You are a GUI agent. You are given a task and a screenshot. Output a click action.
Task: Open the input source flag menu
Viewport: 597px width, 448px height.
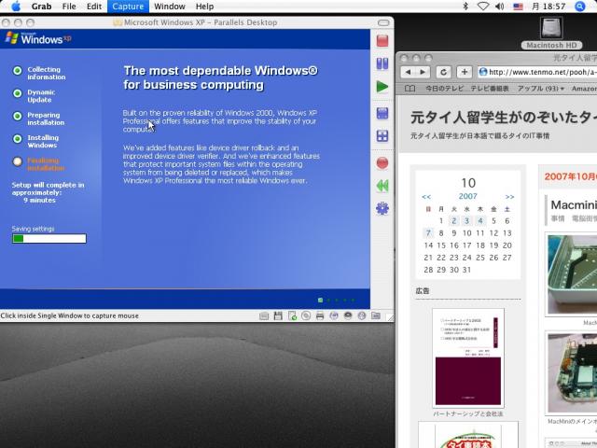tap(519, 7)
